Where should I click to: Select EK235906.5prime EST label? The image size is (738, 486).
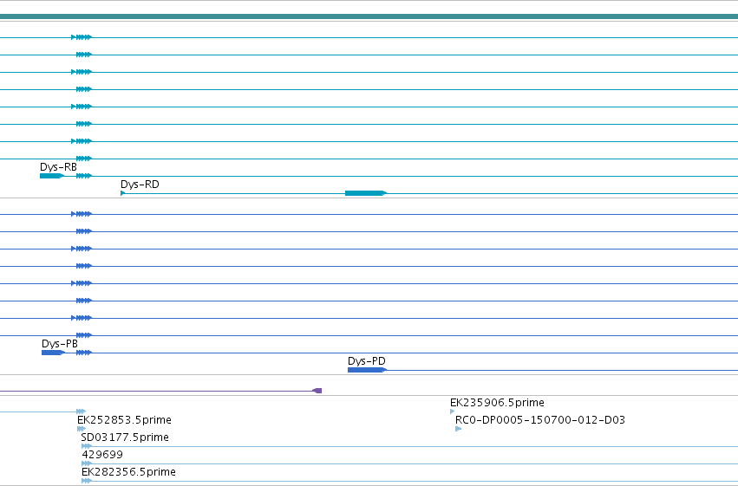pos(497,402)
